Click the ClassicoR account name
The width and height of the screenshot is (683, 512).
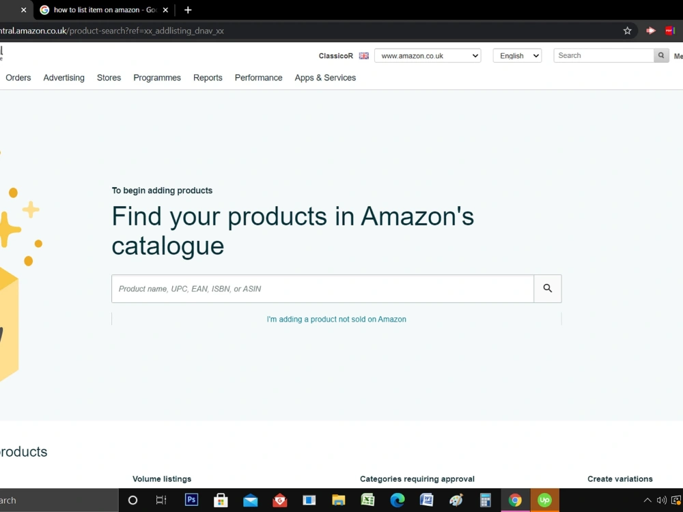[x=336, y=56]
